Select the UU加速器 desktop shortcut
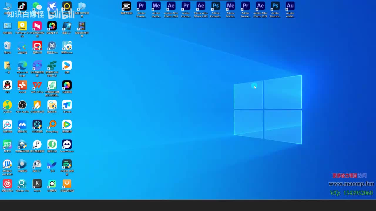The image size is (376, 211). coord(37,125)
